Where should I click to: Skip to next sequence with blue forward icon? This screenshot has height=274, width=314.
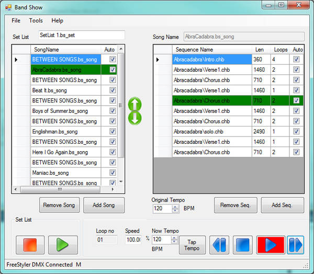pyautogui.click(x=295, y=245)
